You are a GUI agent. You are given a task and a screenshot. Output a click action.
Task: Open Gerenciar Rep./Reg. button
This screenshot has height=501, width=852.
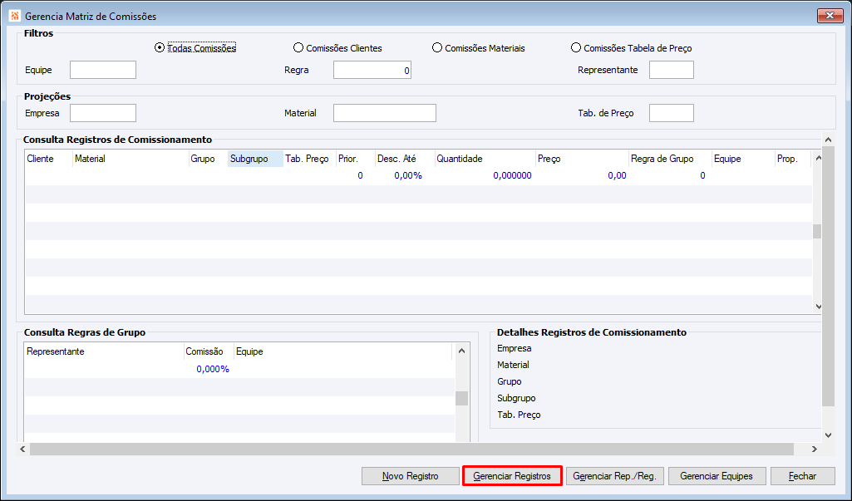point(614,476)
